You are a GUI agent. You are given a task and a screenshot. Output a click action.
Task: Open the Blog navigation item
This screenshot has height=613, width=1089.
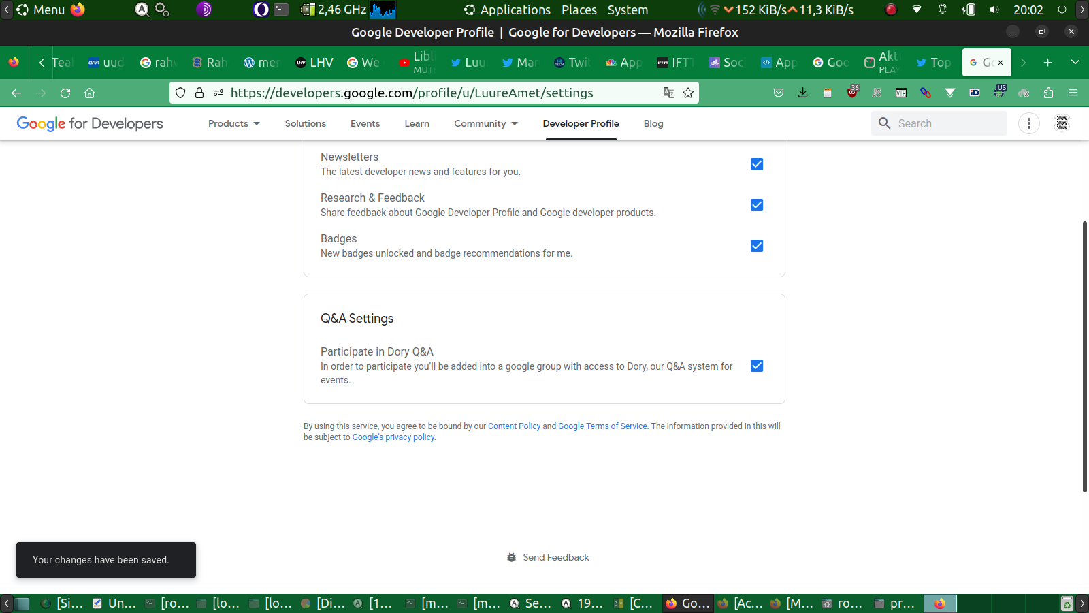(x=653, y=123)
